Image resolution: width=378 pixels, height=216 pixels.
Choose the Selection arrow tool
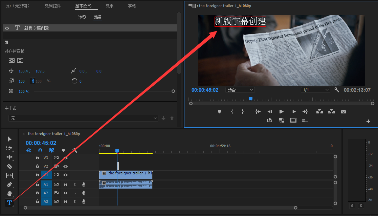click(9, 139)
